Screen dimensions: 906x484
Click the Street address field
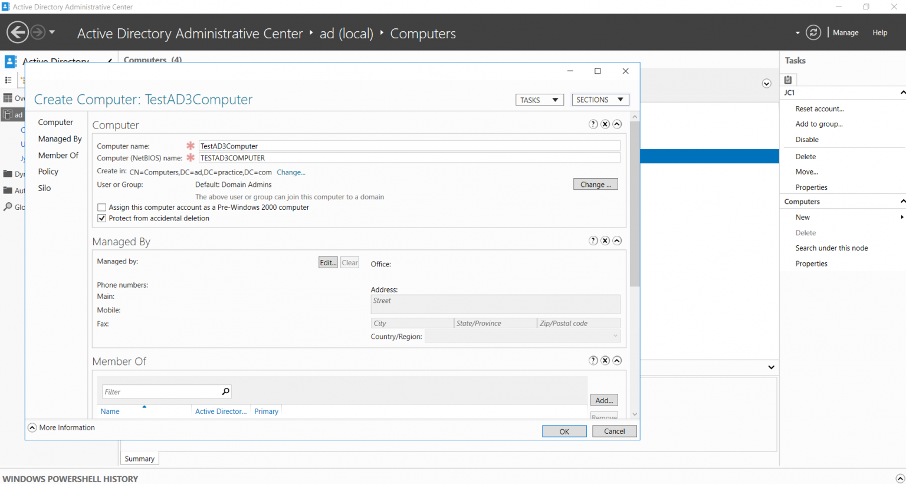tap(495, 304)
